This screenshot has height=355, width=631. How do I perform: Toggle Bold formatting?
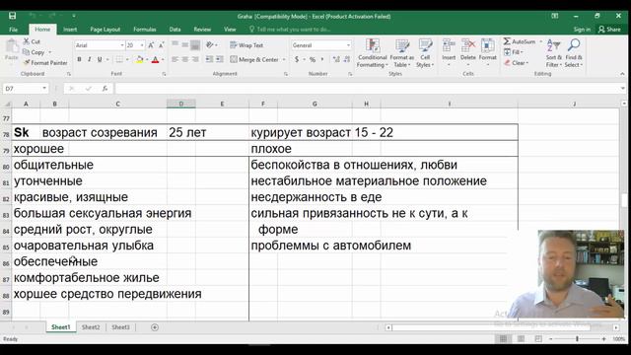point(79,59)
